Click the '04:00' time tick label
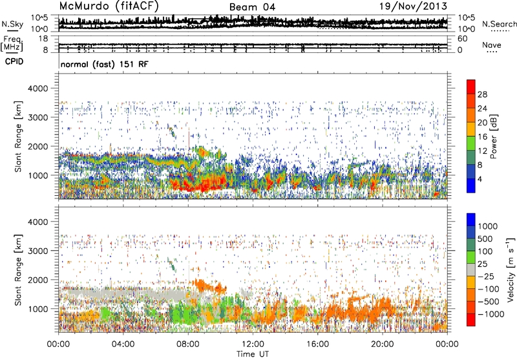 point(123,344)
